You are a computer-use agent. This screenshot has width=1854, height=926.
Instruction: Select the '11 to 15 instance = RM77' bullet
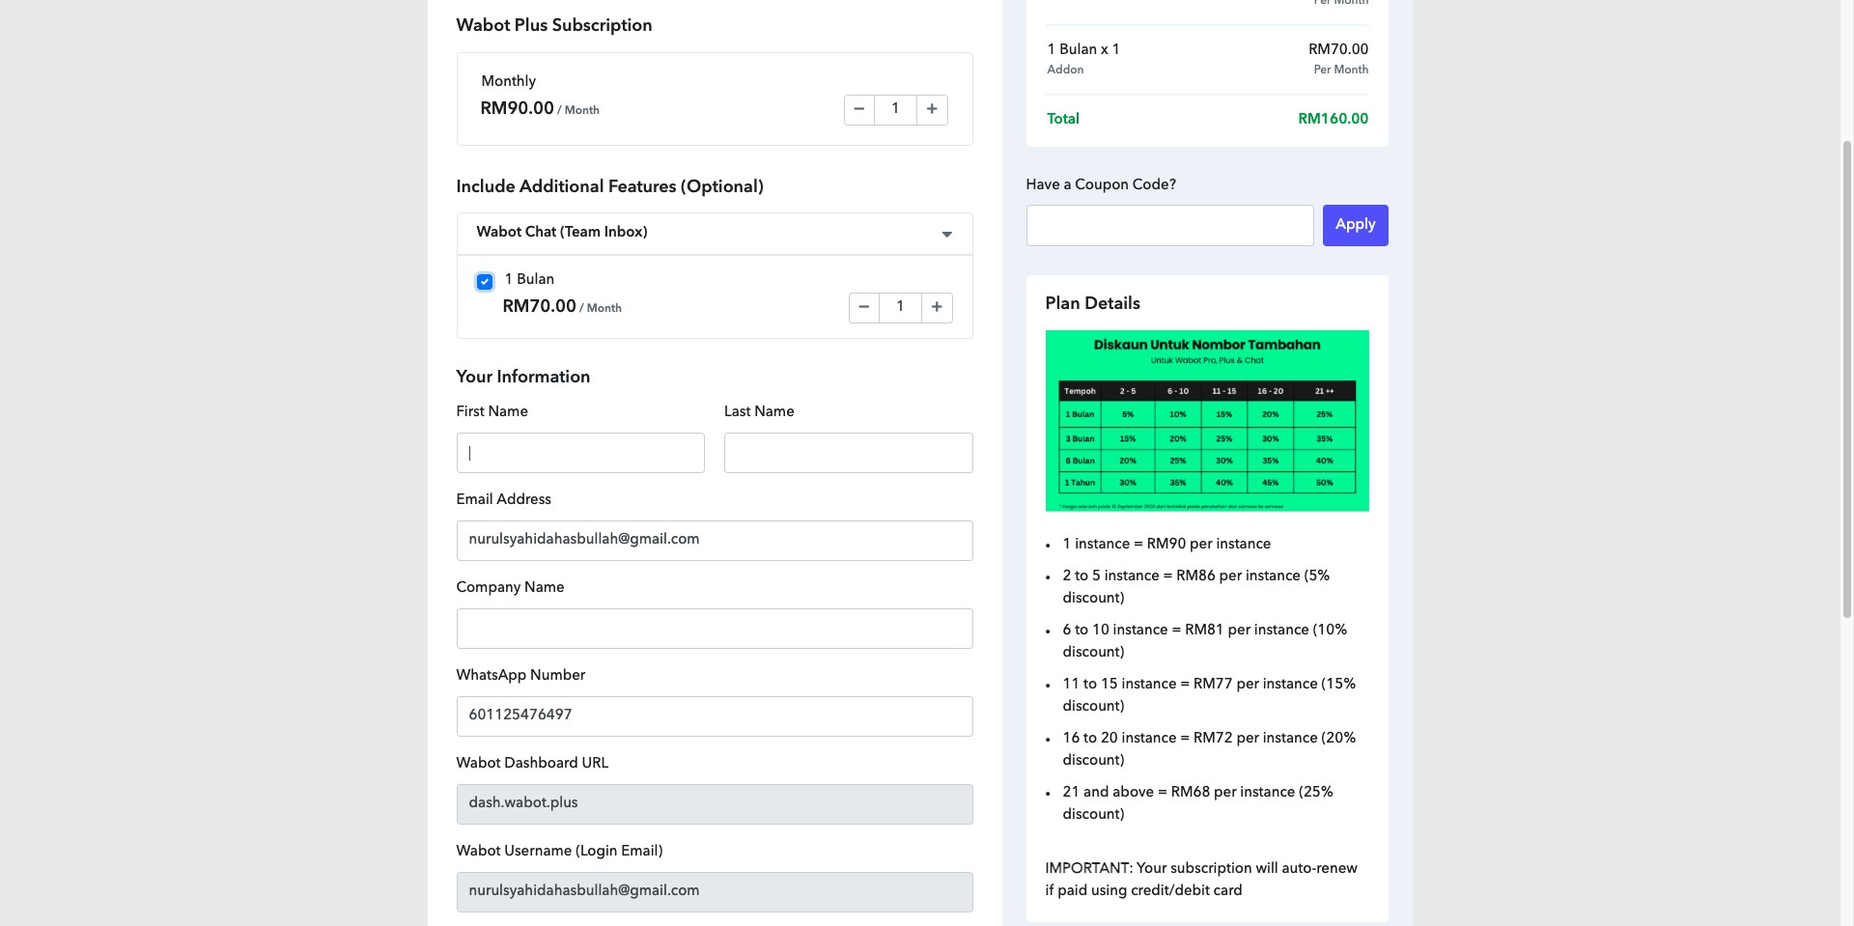[1209, 694]
